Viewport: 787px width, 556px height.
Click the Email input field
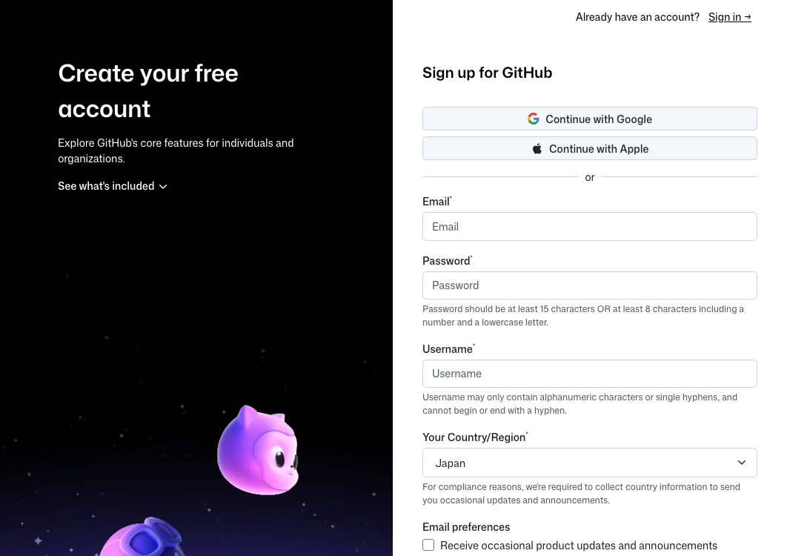(x=590, y=226)
